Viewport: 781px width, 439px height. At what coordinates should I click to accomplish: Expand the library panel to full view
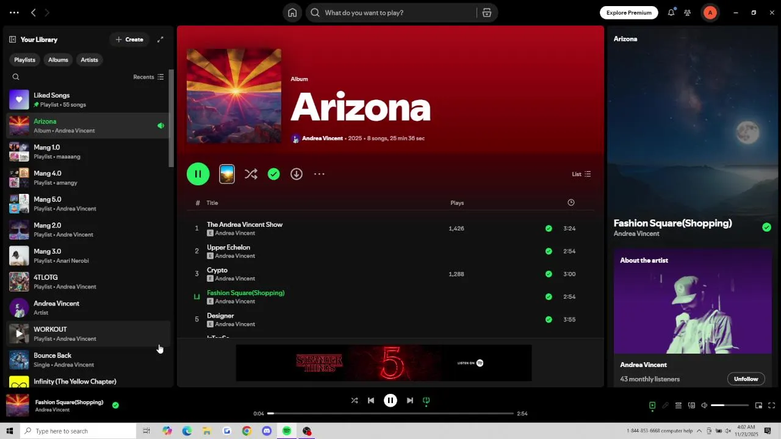[x=160, y=40]
